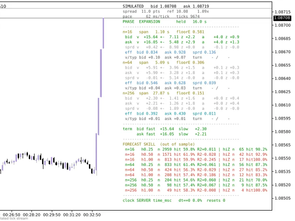Screen dimensions: 295x221
Task: Click the 00:29:50 time axis label
Action: (52, 215)
